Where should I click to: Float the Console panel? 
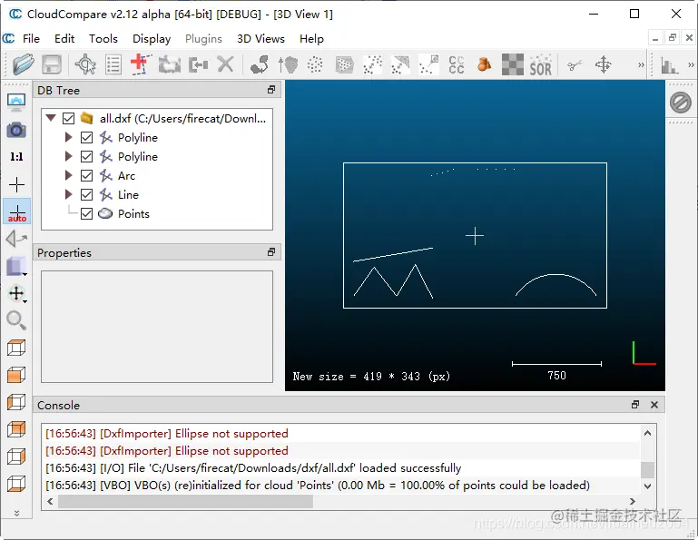[x=635, y=404]
